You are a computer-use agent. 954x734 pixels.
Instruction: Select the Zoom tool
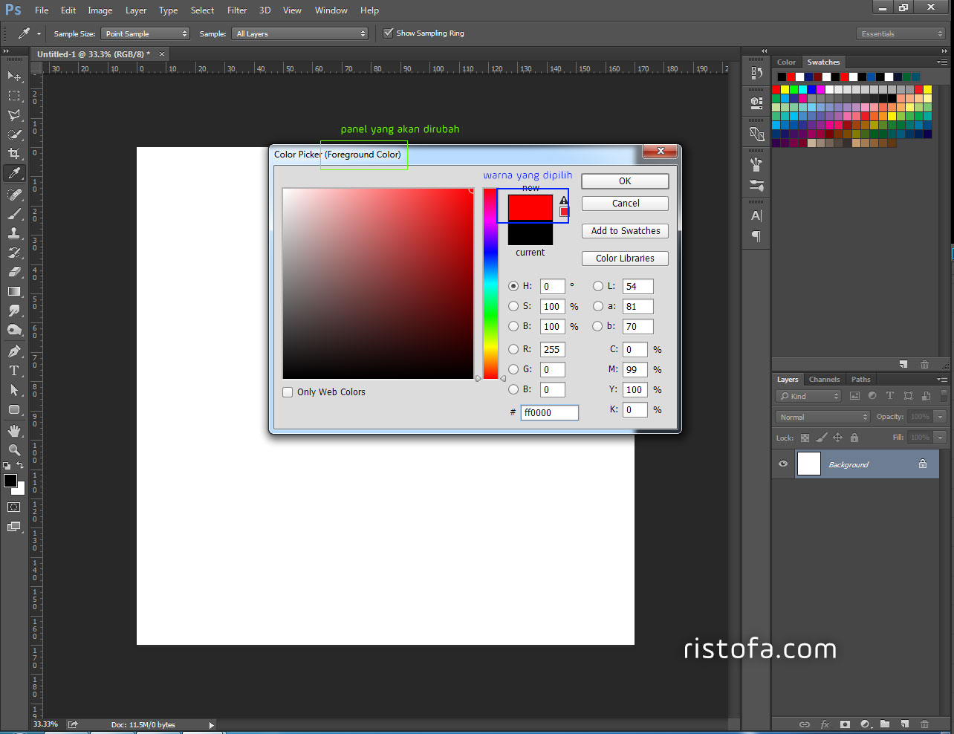(14, 450)
